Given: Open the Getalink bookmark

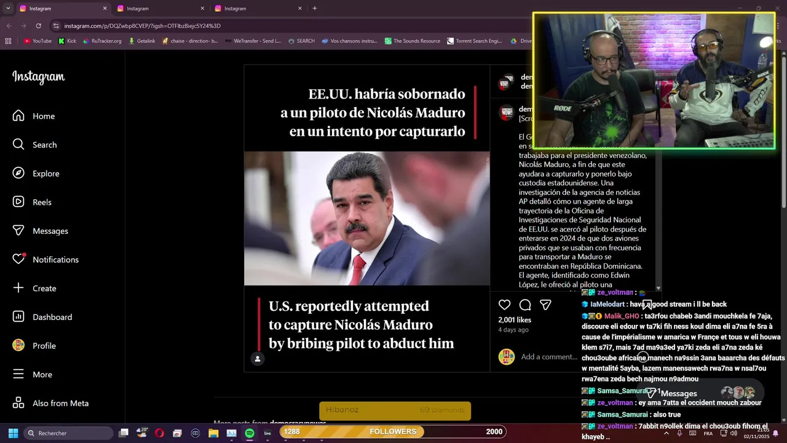Looking at the screenshot, I should [141, 41].
